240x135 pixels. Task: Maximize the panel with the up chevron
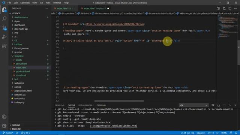tap(230, 105)
